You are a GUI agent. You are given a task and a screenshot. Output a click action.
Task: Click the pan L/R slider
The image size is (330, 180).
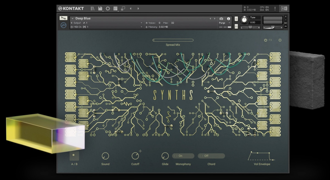pyautogui.click(x=250, y=27)
